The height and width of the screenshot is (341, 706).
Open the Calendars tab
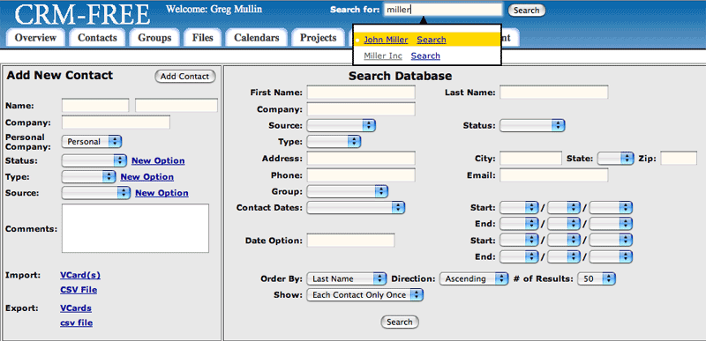pyautogui.click(x=256, y=38)
